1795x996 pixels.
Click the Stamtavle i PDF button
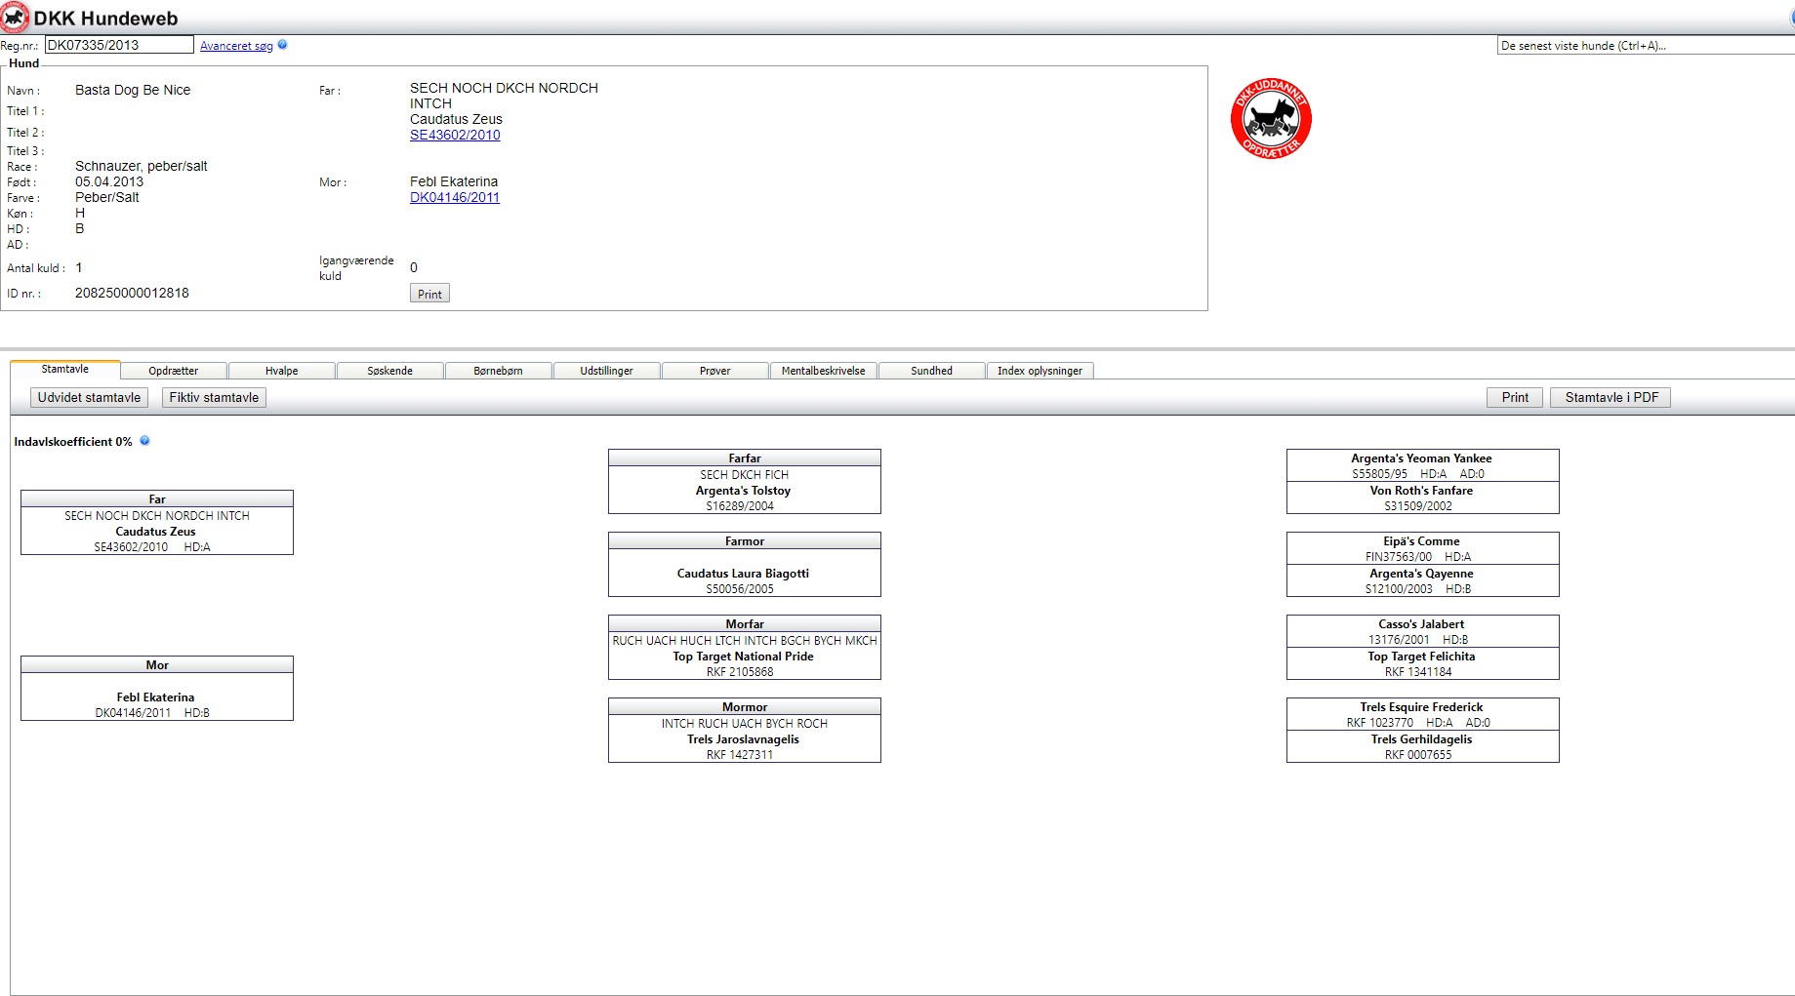click(x=1611, y=397)
